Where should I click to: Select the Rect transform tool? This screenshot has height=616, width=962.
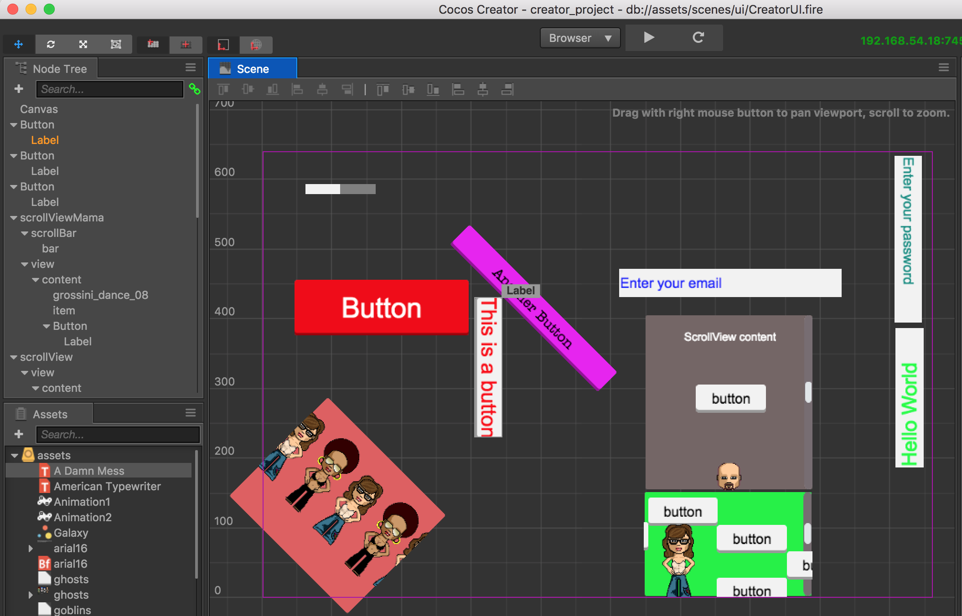tap(116, 44)
